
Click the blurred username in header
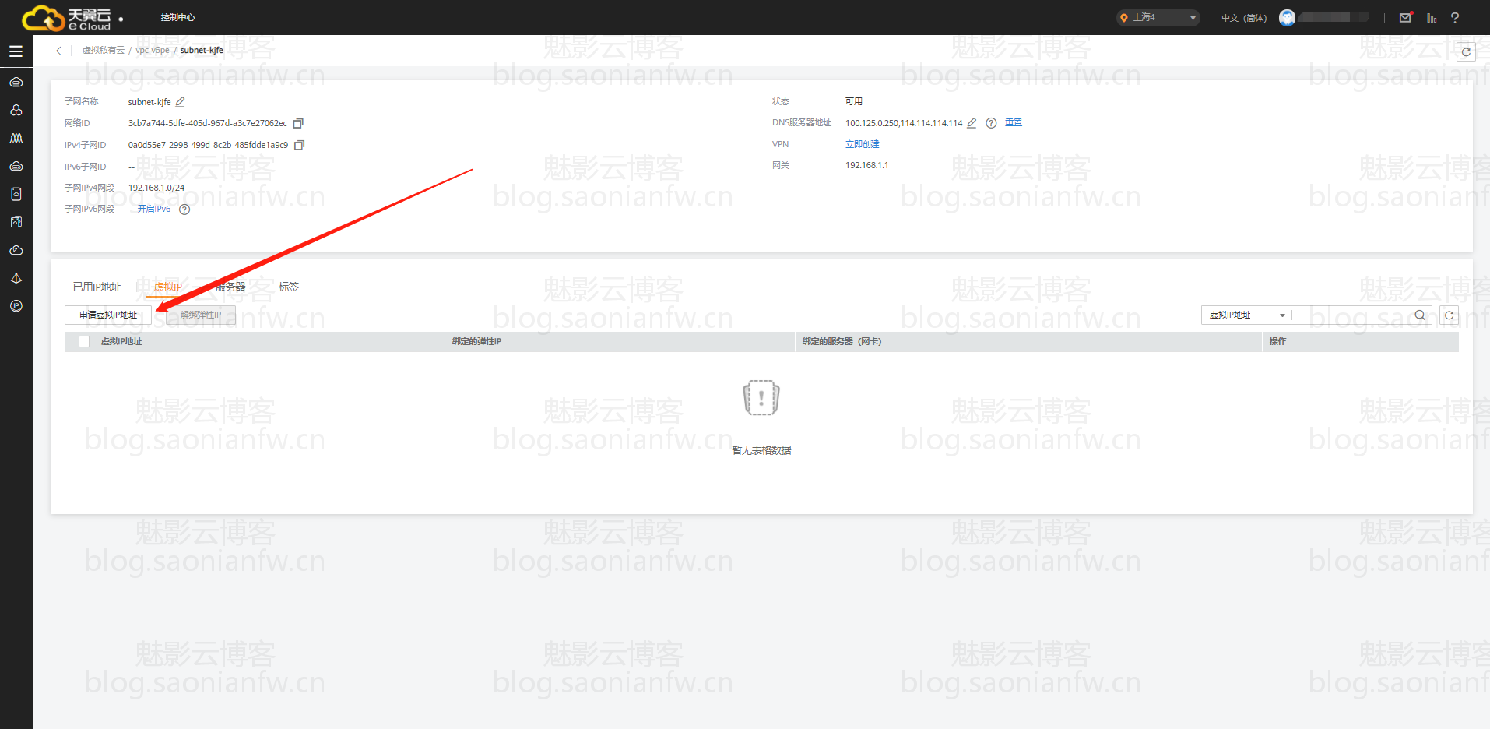(x=1334, y=17)
